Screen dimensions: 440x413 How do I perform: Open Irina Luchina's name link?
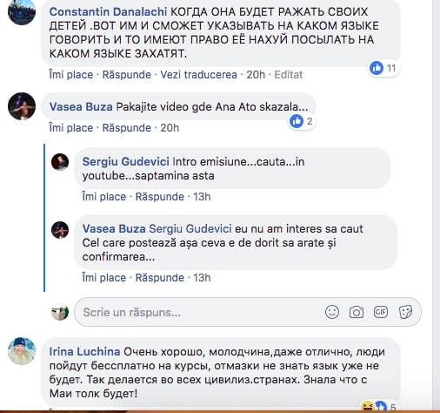coord(84,351)
